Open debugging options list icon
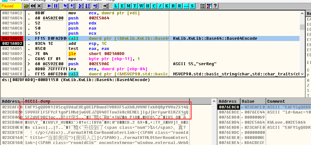The width and height of the screenshot is (311, 145). 202,6
